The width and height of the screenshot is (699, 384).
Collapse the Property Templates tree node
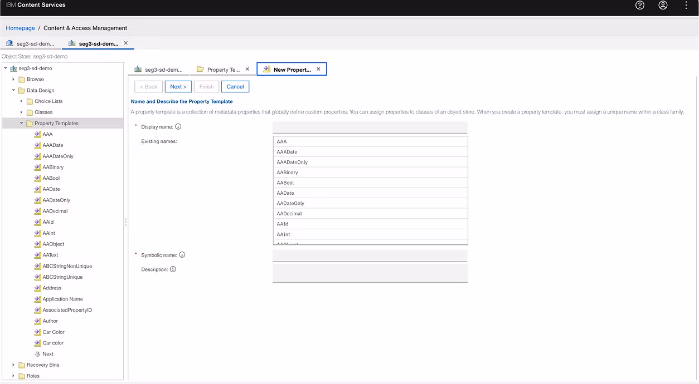click(22, 124)
